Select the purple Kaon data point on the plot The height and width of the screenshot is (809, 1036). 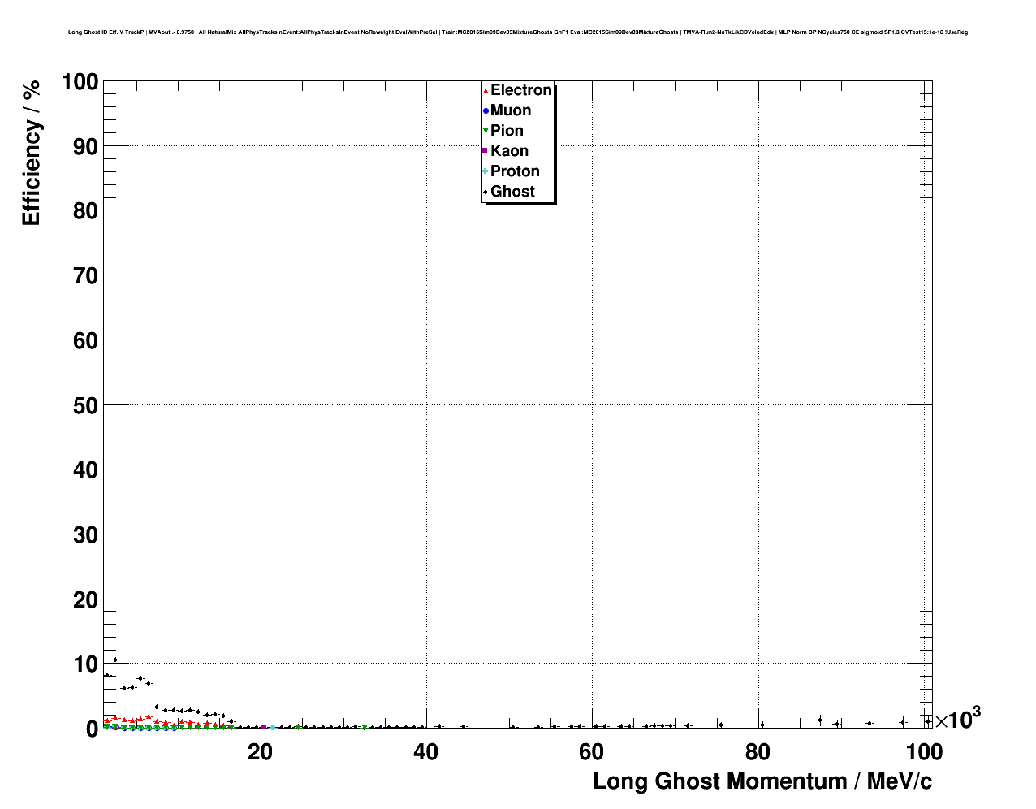(x=264, y=727)
